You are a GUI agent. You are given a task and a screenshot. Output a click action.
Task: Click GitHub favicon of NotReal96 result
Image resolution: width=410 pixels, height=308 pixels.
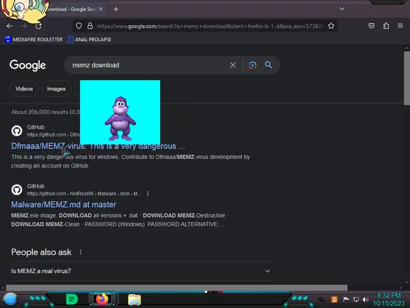pyautogui.click(x=17, y=190)
